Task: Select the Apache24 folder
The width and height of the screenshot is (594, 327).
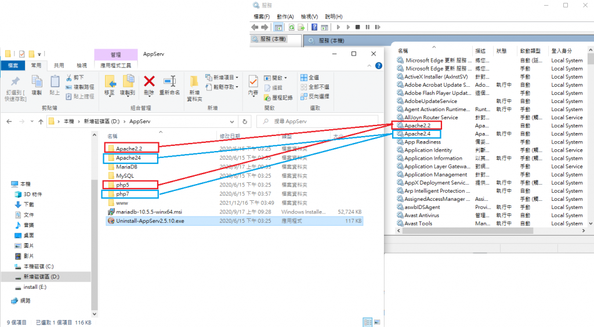Action: tap(128, 157)
